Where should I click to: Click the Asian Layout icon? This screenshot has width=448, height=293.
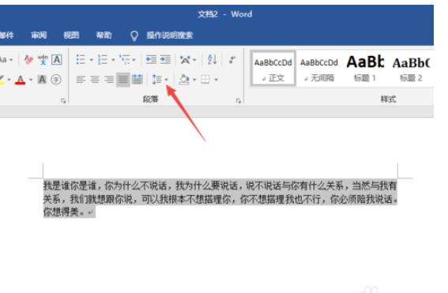pos(185,60)
